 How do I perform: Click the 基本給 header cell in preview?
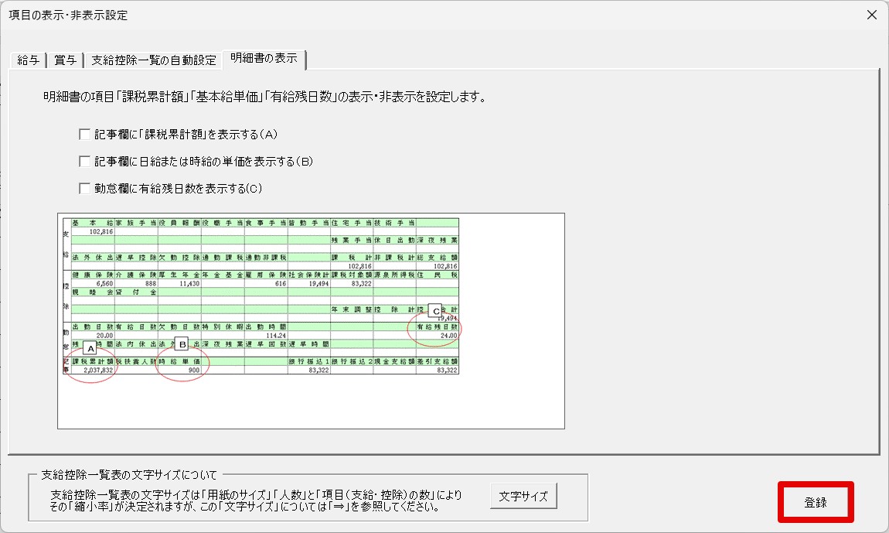tap(93, 223)
